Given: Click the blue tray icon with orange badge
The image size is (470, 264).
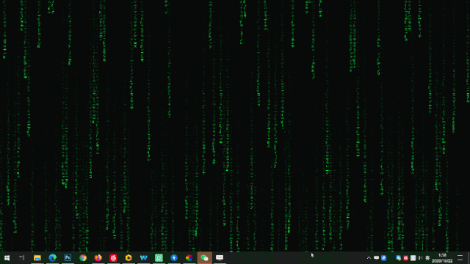Looking at the screenshot, I should pos(398,258).
